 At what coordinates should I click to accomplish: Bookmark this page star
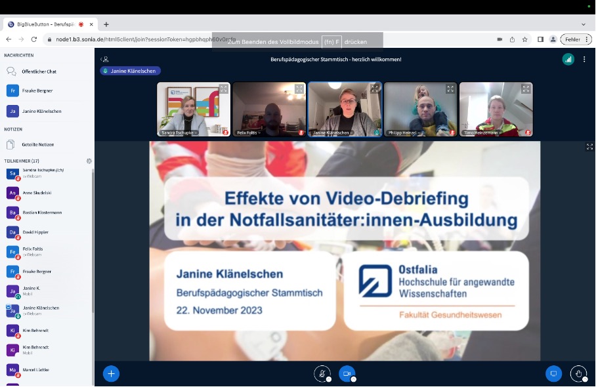(x=525, y=39)
